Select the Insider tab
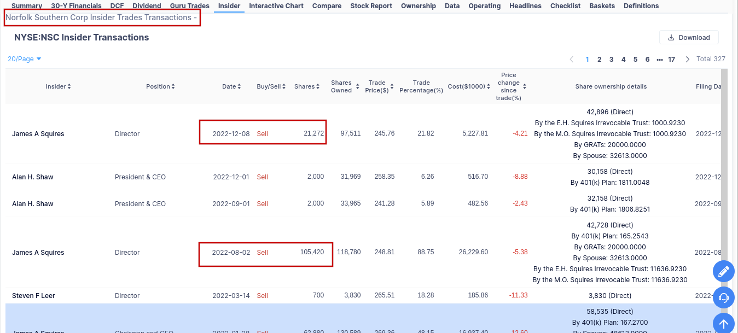 (229, 6)
